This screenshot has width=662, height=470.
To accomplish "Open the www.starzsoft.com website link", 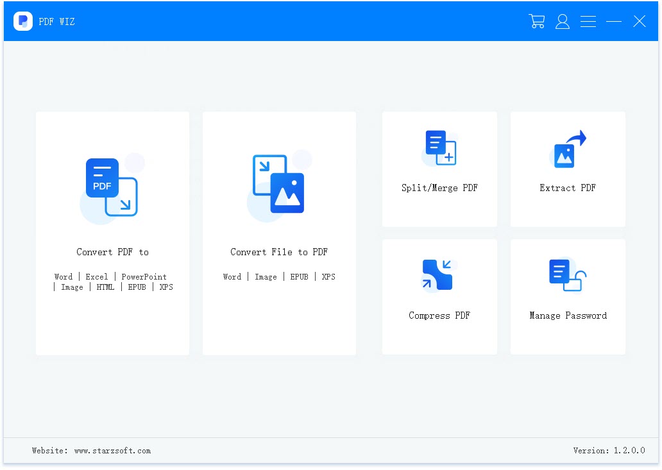I will pyautogui.click(x=112, y=451).
